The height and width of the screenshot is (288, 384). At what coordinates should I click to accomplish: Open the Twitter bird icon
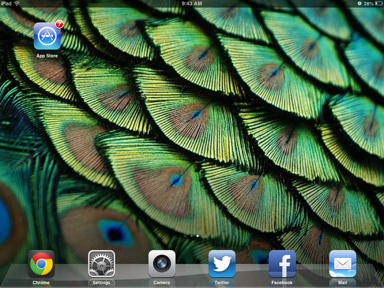pos(222,264)
